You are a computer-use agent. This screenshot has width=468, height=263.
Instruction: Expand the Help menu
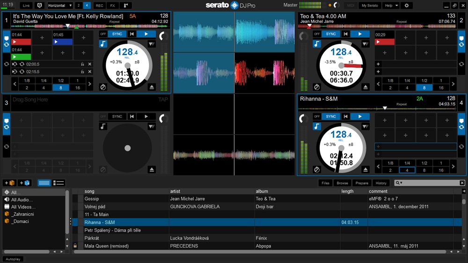[x=390, y=6]
